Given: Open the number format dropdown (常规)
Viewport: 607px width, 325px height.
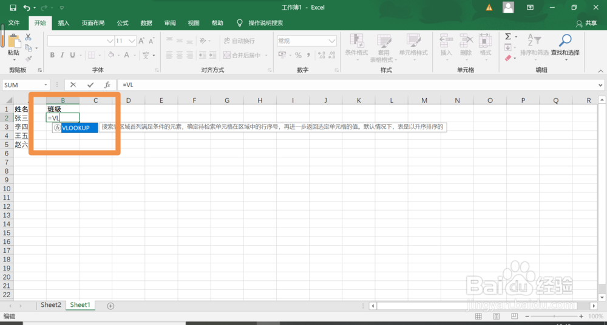Looking at the screenshot, I should (332, 41).
